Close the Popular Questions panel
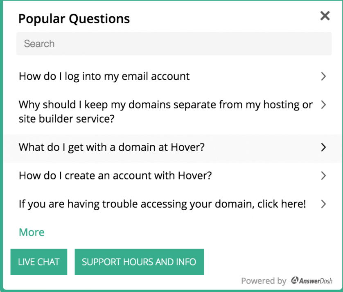The width and height of the screenshot is (343, 292). (x=325, y=16)
